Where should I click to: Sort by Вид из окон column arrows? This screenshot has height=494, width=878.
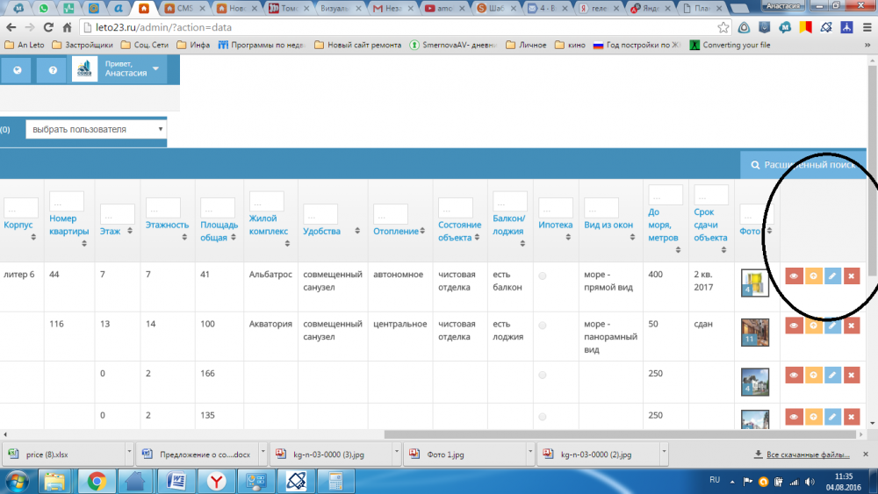[x=632, y=237]
